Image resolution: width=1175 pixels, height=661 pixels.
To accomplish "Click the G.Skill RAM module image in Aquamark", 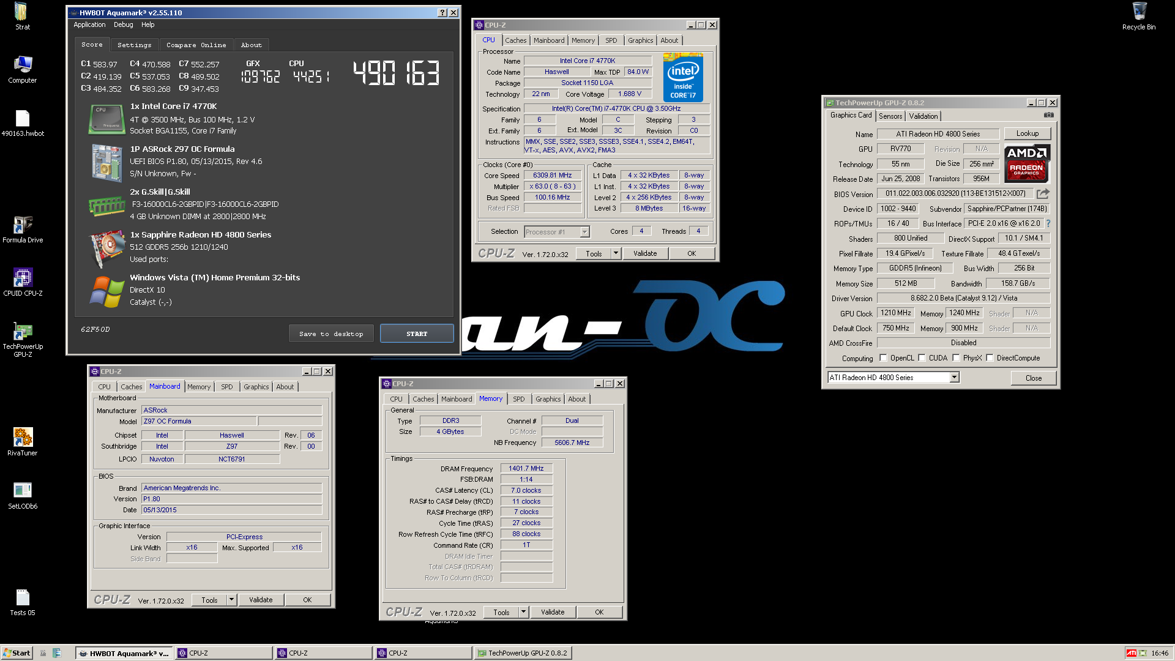I will pyautogui.click(x=106, y=206).
